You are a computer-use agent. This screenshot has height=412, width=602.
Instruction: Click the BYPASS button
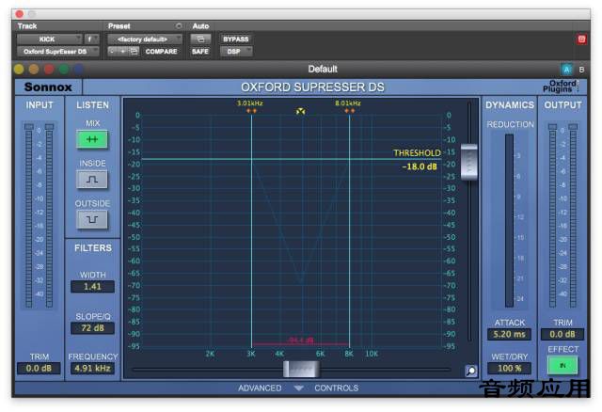236,40
